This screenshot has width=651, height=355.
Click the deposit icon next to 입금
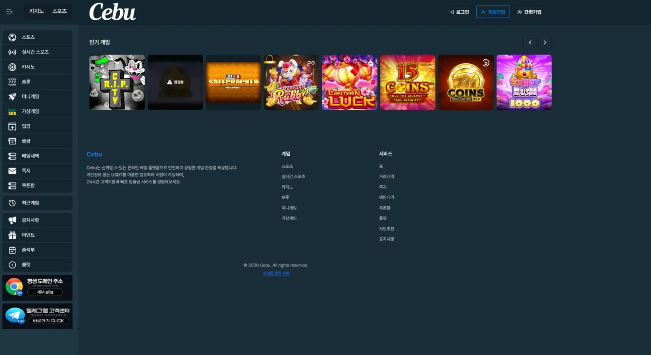[12, 126]
